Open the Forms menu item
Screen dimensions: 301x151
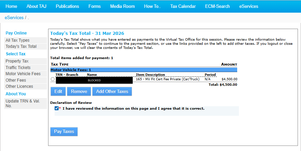point(95,6)
